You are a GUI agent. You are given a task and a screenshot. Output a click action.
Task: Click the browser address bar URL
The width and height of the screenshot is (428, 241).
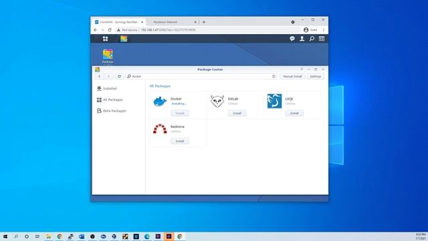point(168,29)
